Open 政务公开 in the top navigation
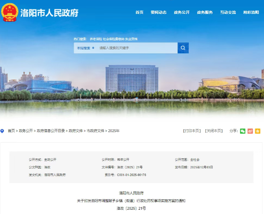This screenshot has height=216, width=264. pyautogui.click(x=181, y=13)
